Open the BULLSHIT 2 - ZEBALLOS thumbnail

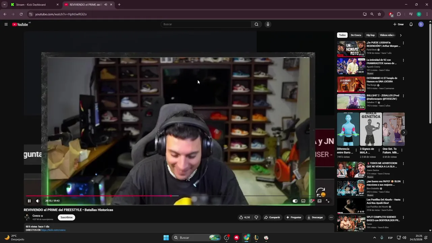[x=351, y=102]
